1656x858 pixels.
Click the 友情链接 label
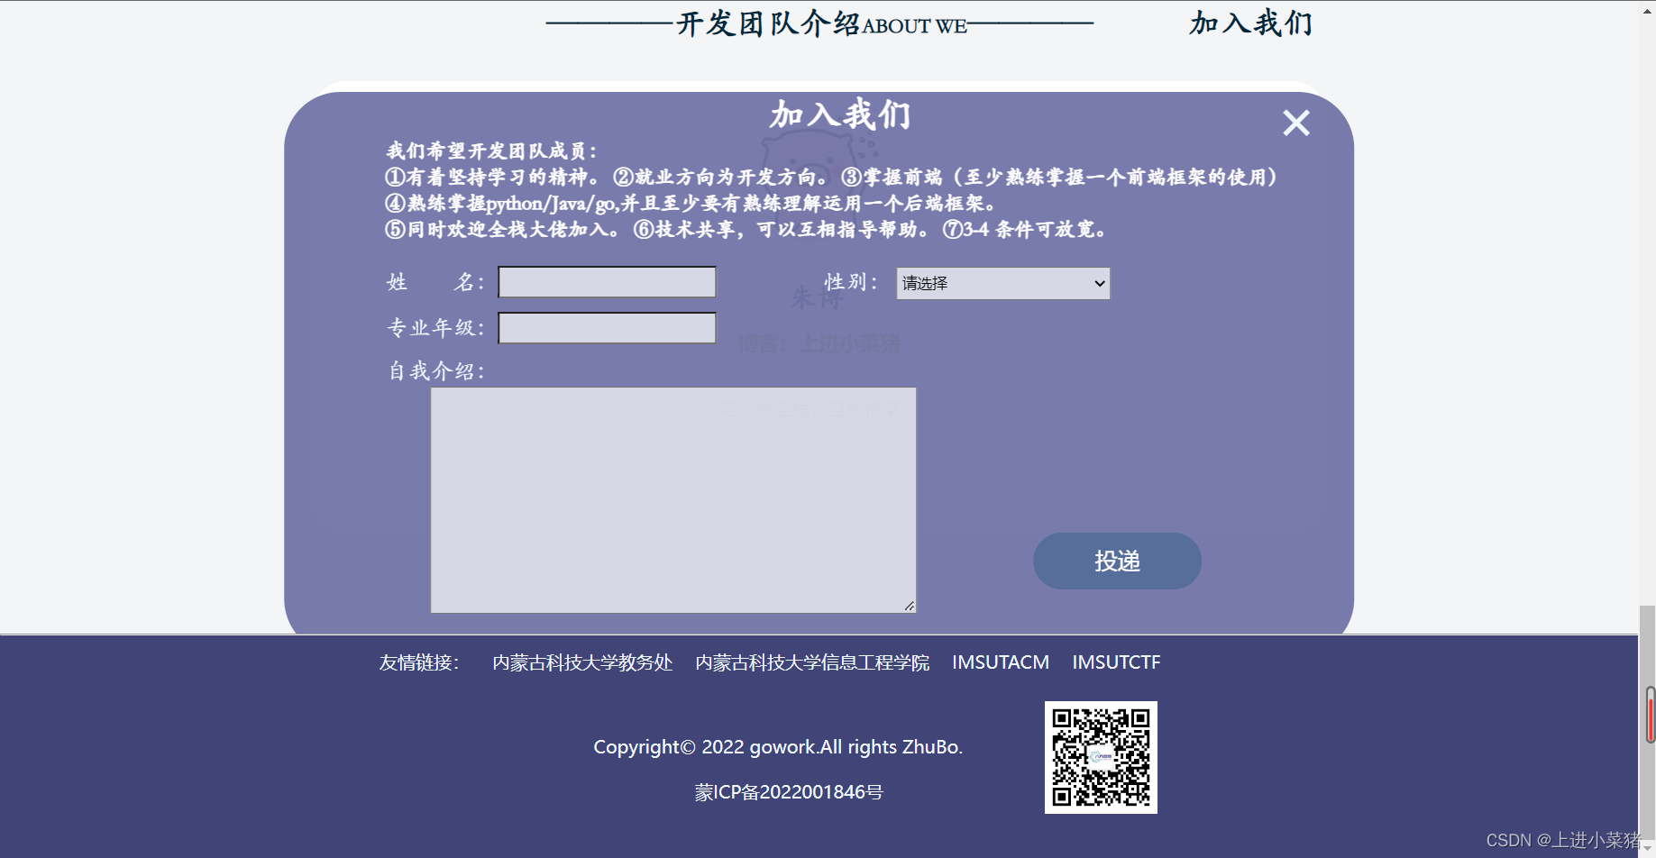coord(419,662)
